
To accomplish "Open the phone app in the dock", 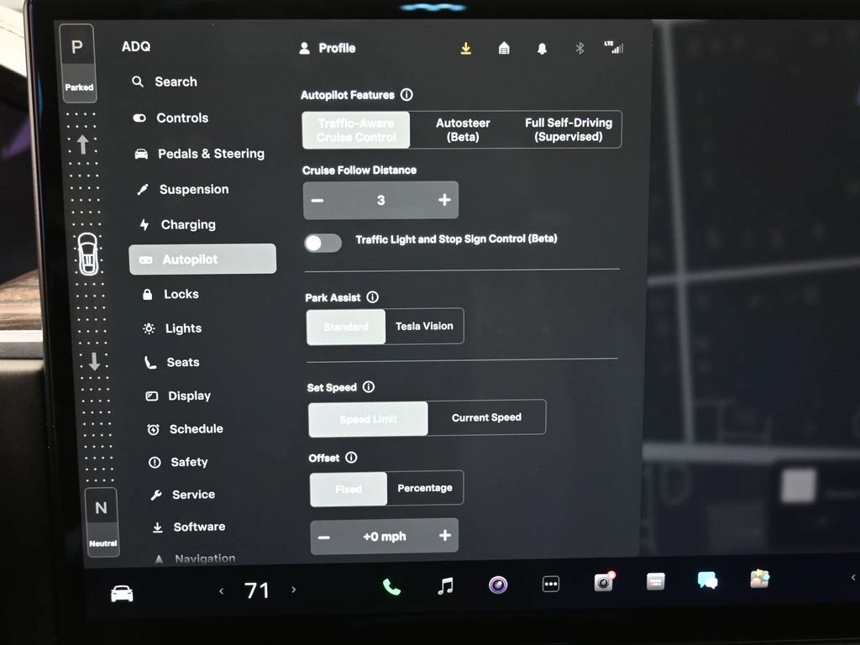I will 391,586.
